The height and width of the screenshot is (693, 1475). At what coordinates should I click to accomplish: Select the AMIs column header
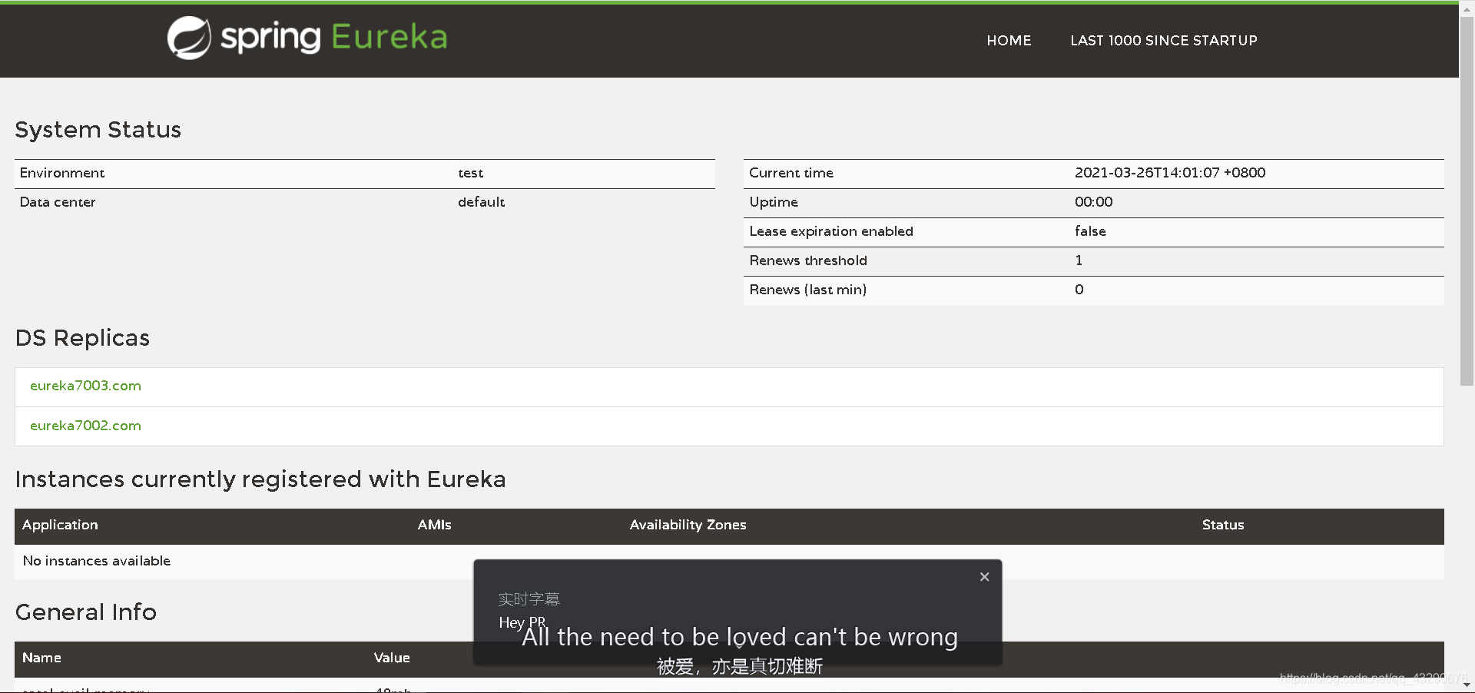pos(434,525)
